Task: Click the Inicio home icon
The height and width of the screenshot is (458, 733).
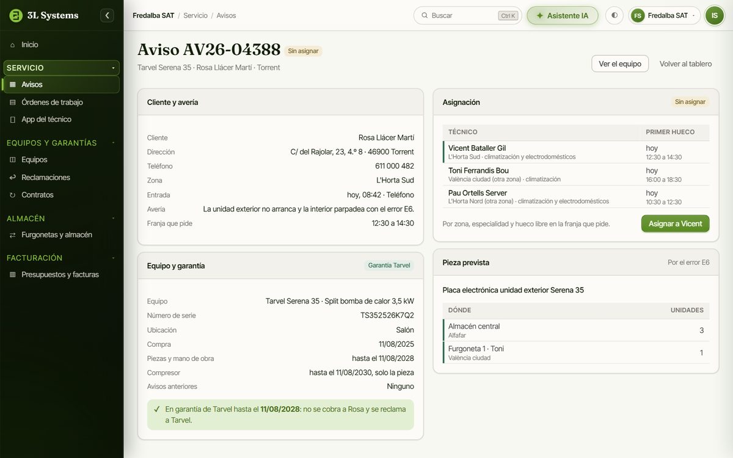Action: click(x=13, y=45)
